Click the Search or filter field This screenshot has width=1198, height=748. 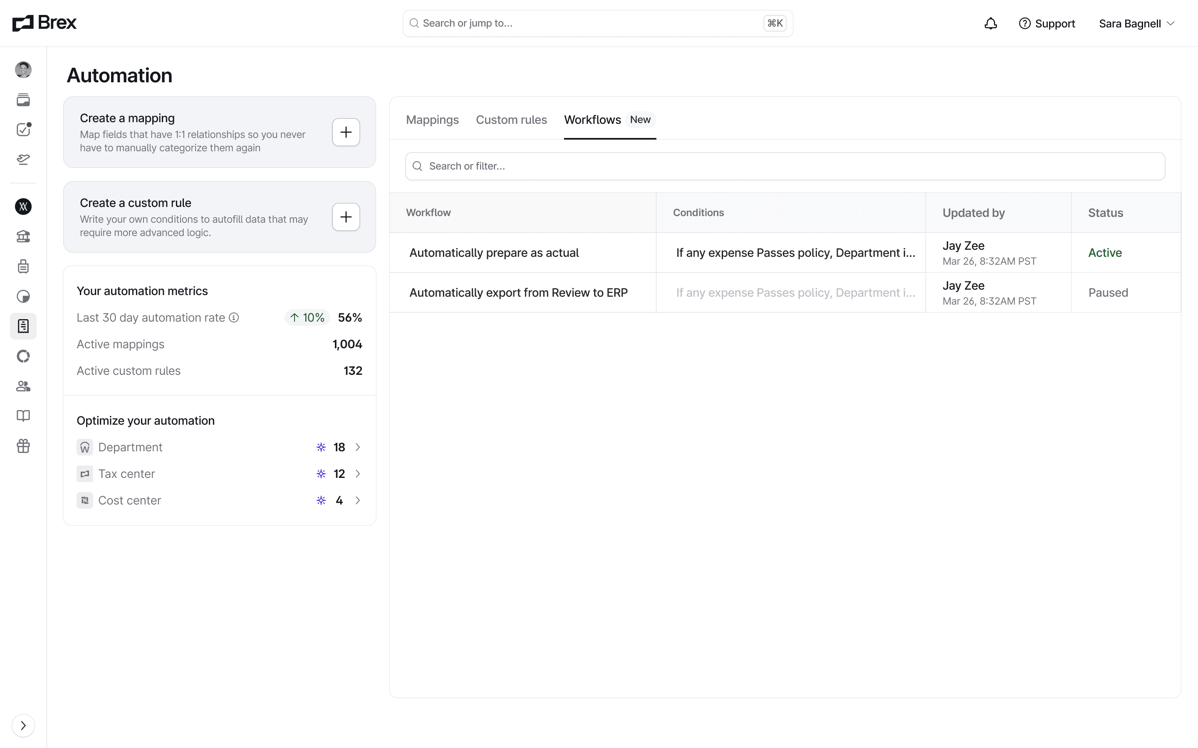(785, 166)
